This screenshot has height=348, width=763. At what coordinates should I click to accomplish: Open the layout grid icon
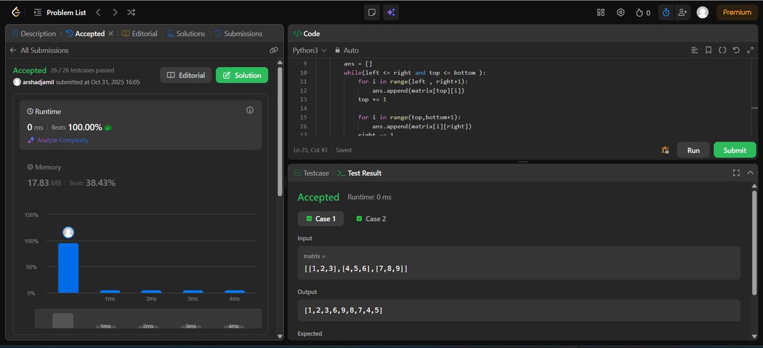(601, 12)
